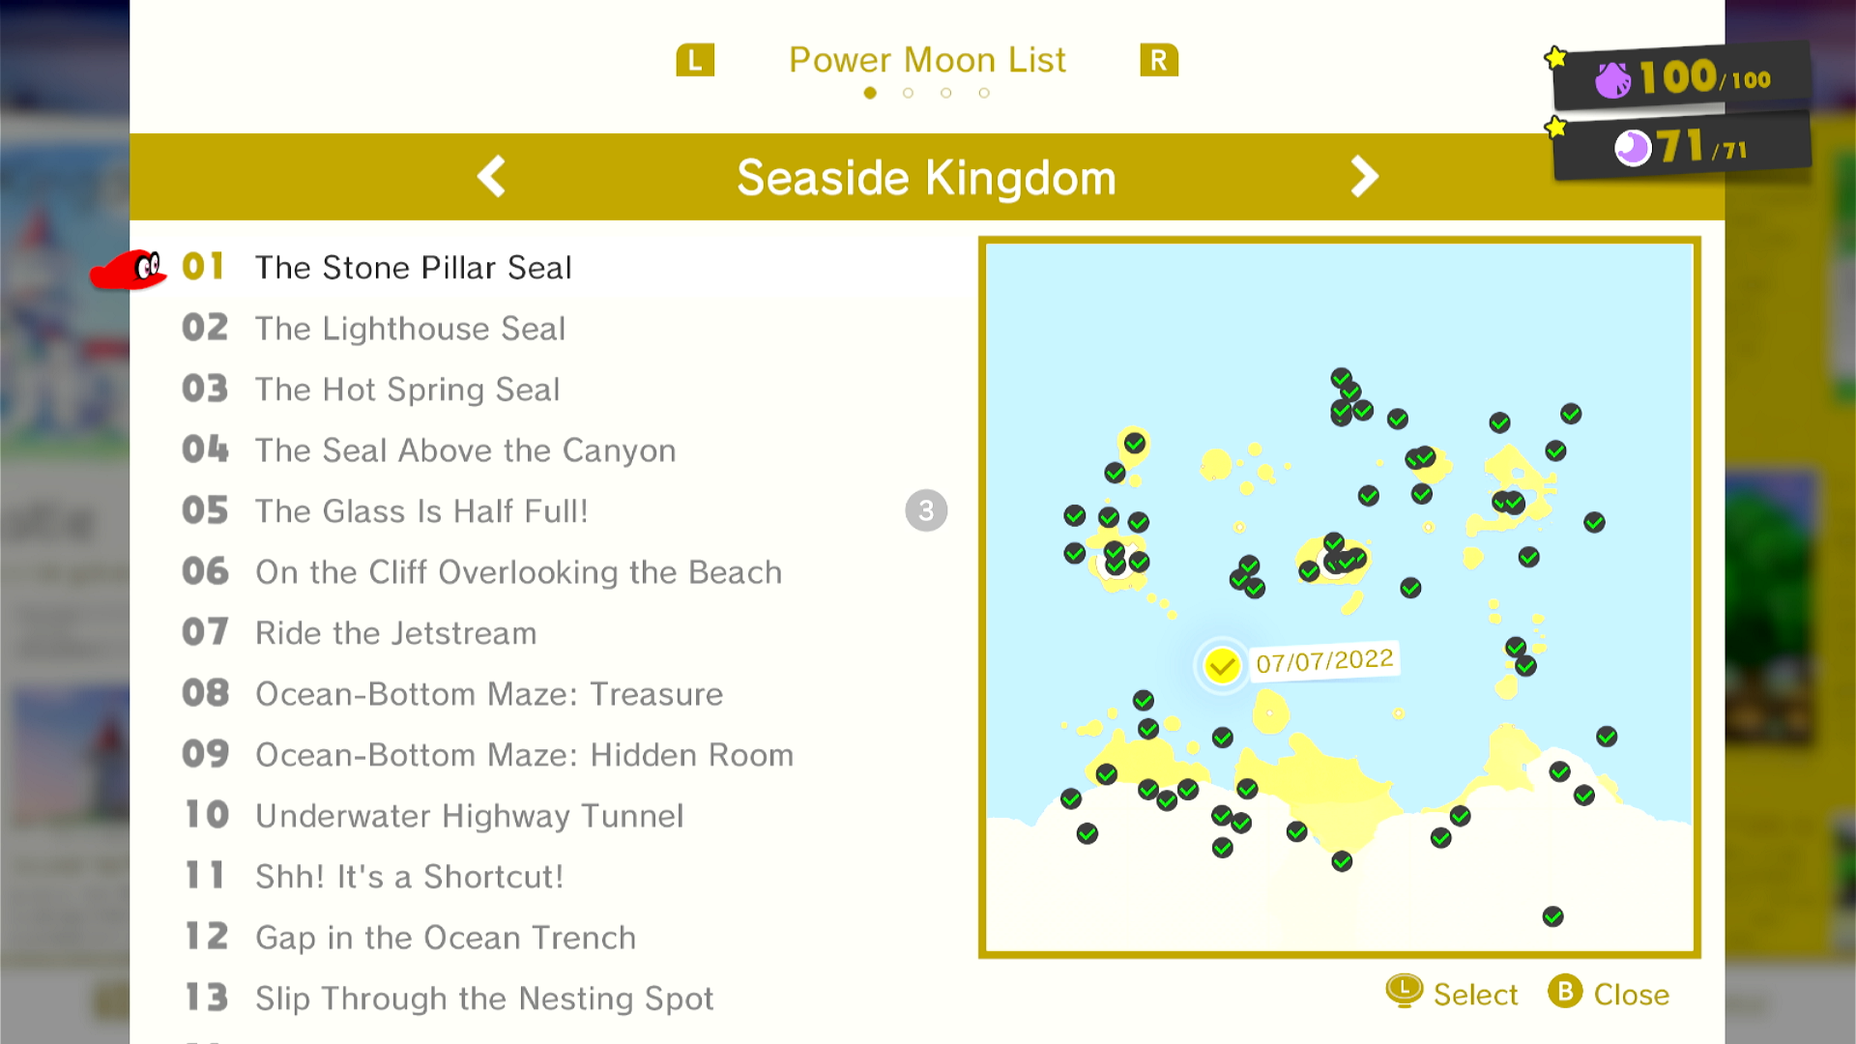Click the Close label

tap(1631, 994)
